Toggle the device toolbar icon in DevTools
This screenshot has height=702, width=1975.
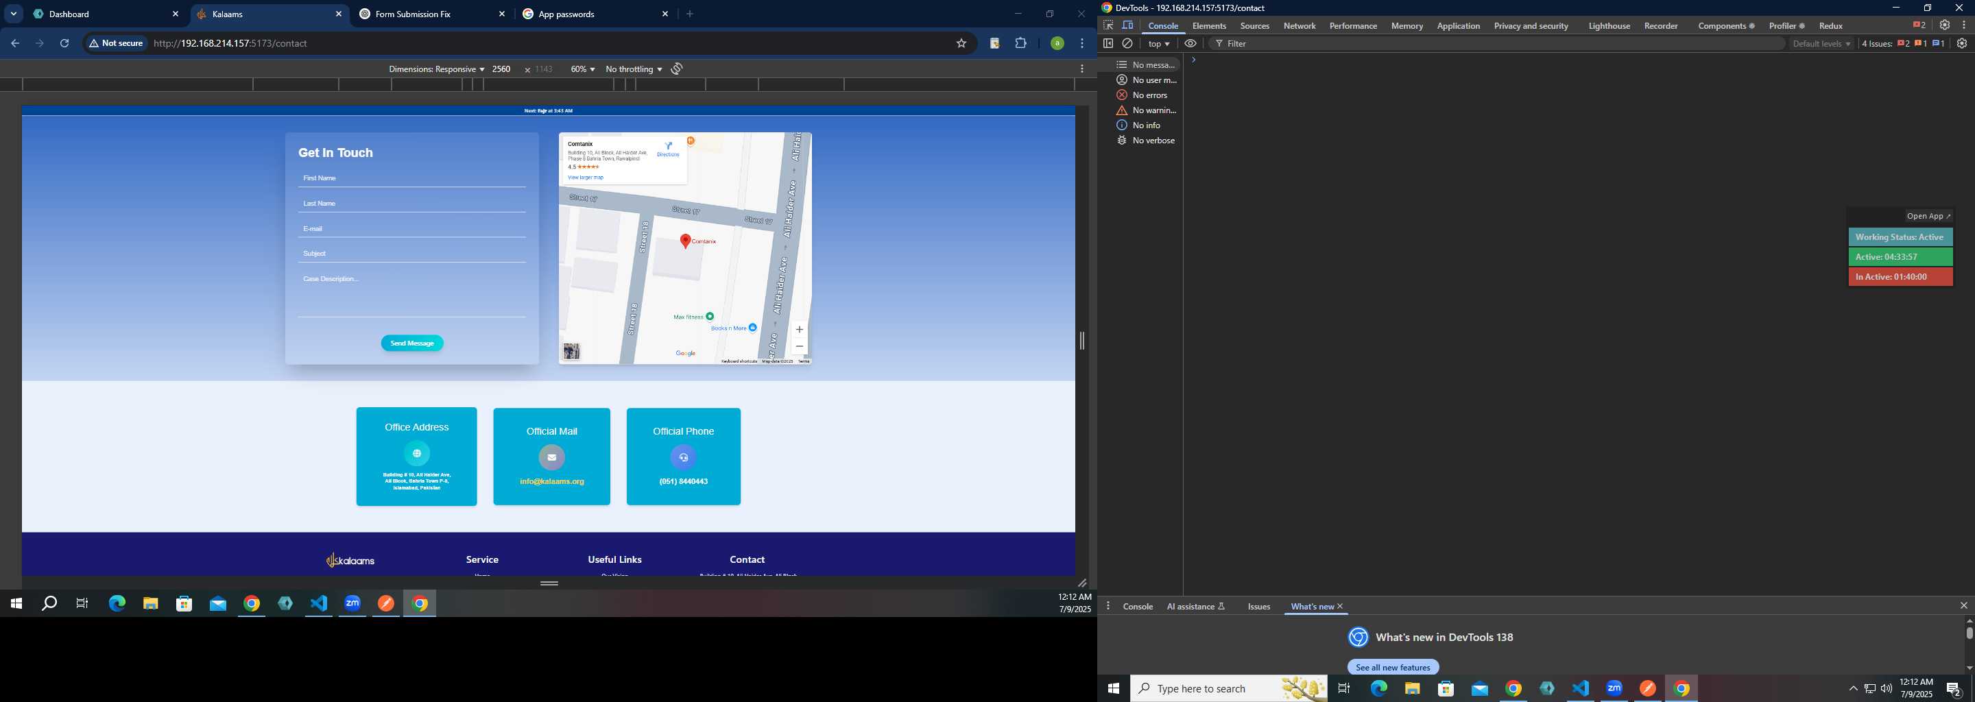pos(1128,25)
